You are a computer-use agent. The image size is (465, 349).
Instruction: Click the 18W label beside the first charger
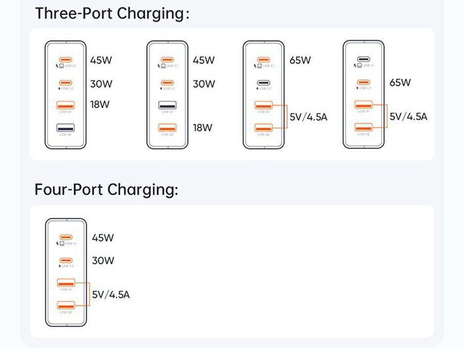tap(101, 105)
